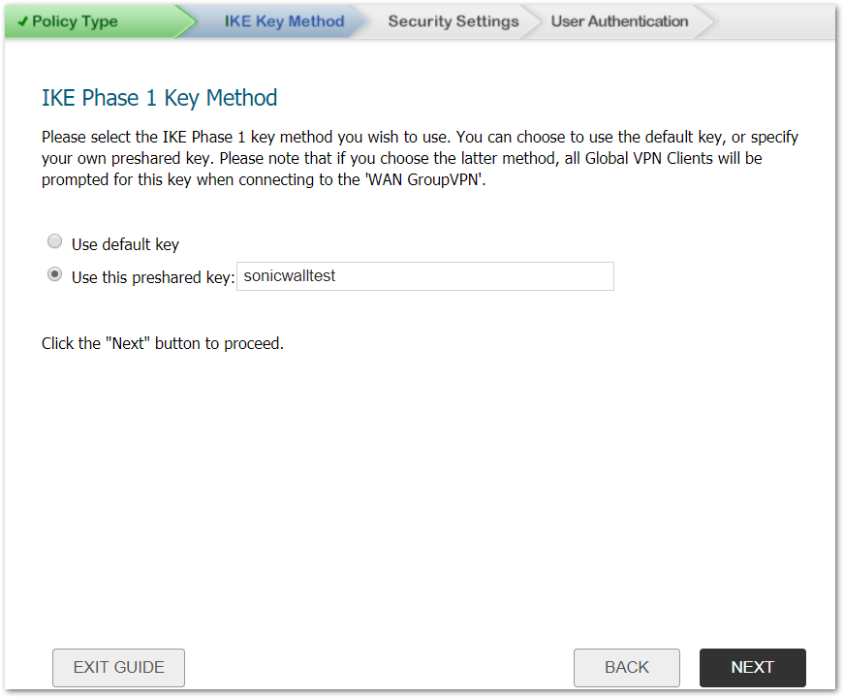Proceed with the NEXT button
This screenshot has height=698, width=844.
click(x=752, y=667)
